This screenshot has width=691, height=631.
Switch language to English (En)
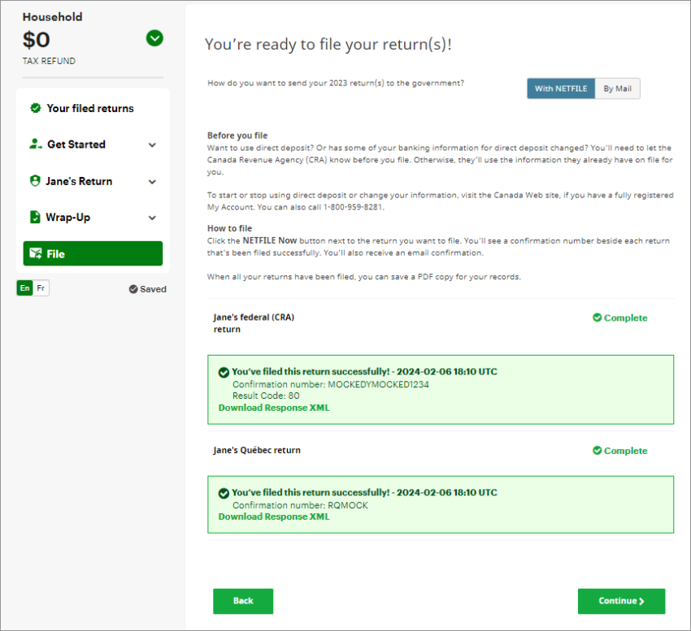[x=24, y=288]
